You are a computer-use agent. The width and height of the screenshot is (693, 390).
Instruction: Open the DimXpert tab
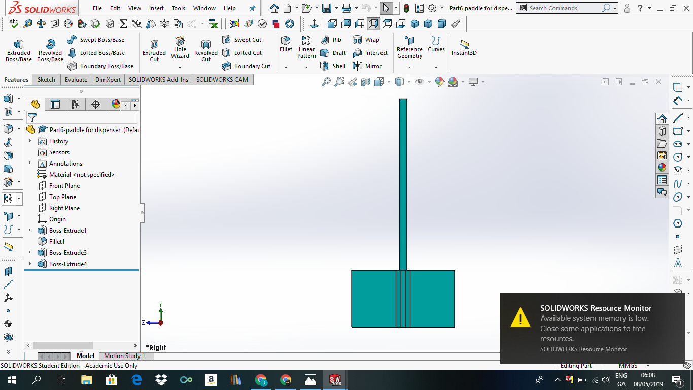[108, 80]
